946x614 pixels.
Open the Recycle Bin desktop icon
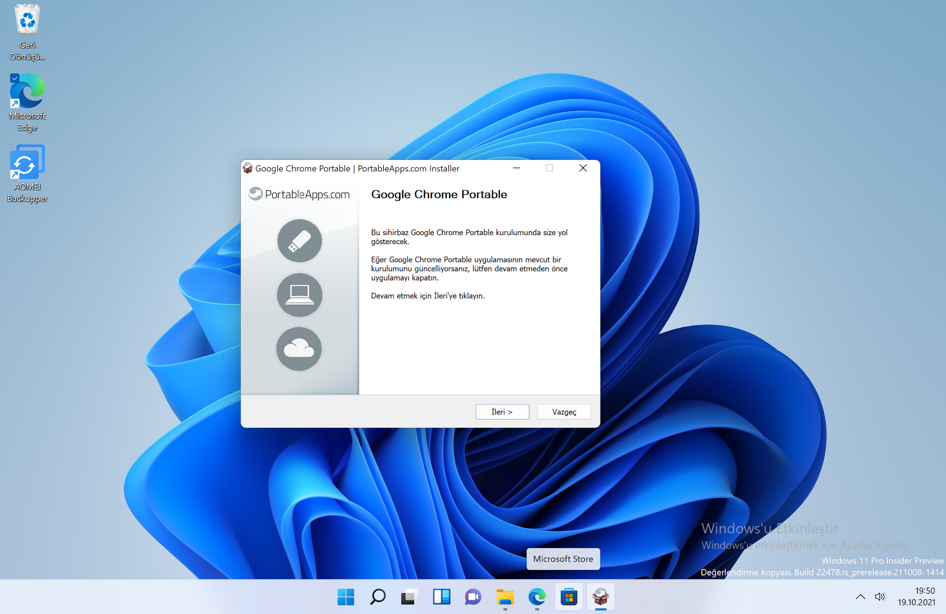tap(27, 32)
